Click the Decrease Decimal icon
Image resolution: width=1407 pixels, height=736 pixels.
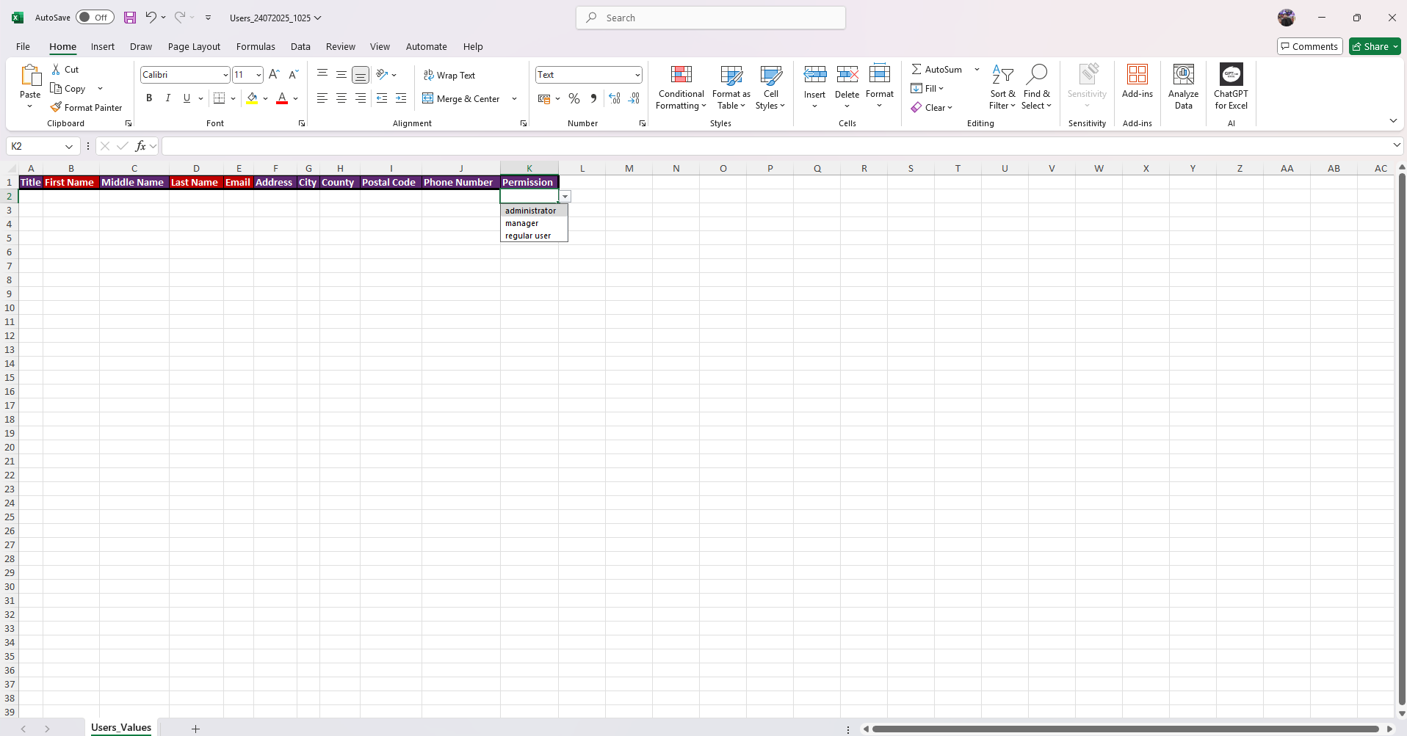coord(634,98)
